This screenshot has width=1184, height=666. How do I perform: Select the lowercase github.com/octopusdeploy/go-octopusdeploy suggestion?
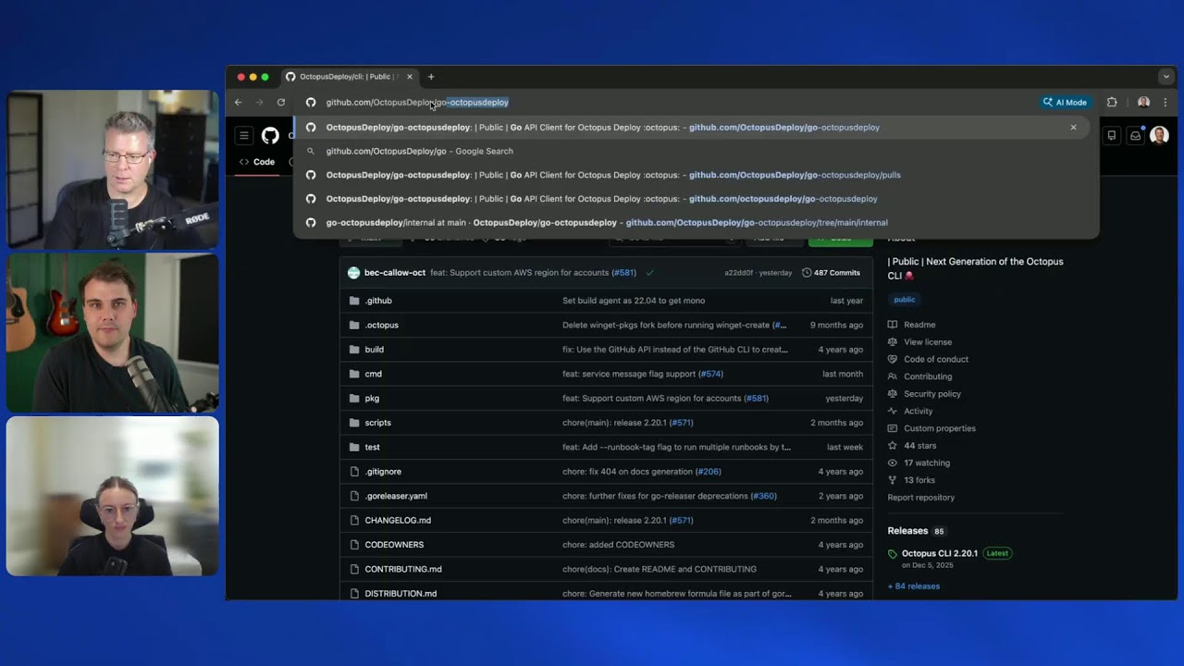(696, 199)
